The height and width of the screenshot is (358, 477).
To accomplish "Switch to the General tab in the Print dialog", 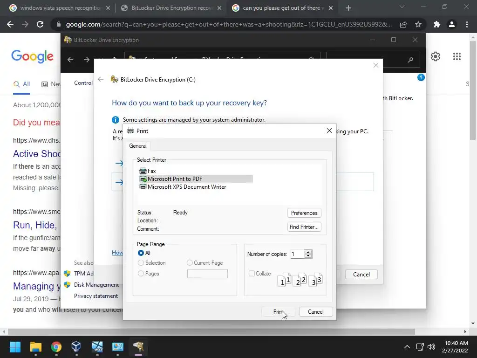I will point(138,146).
